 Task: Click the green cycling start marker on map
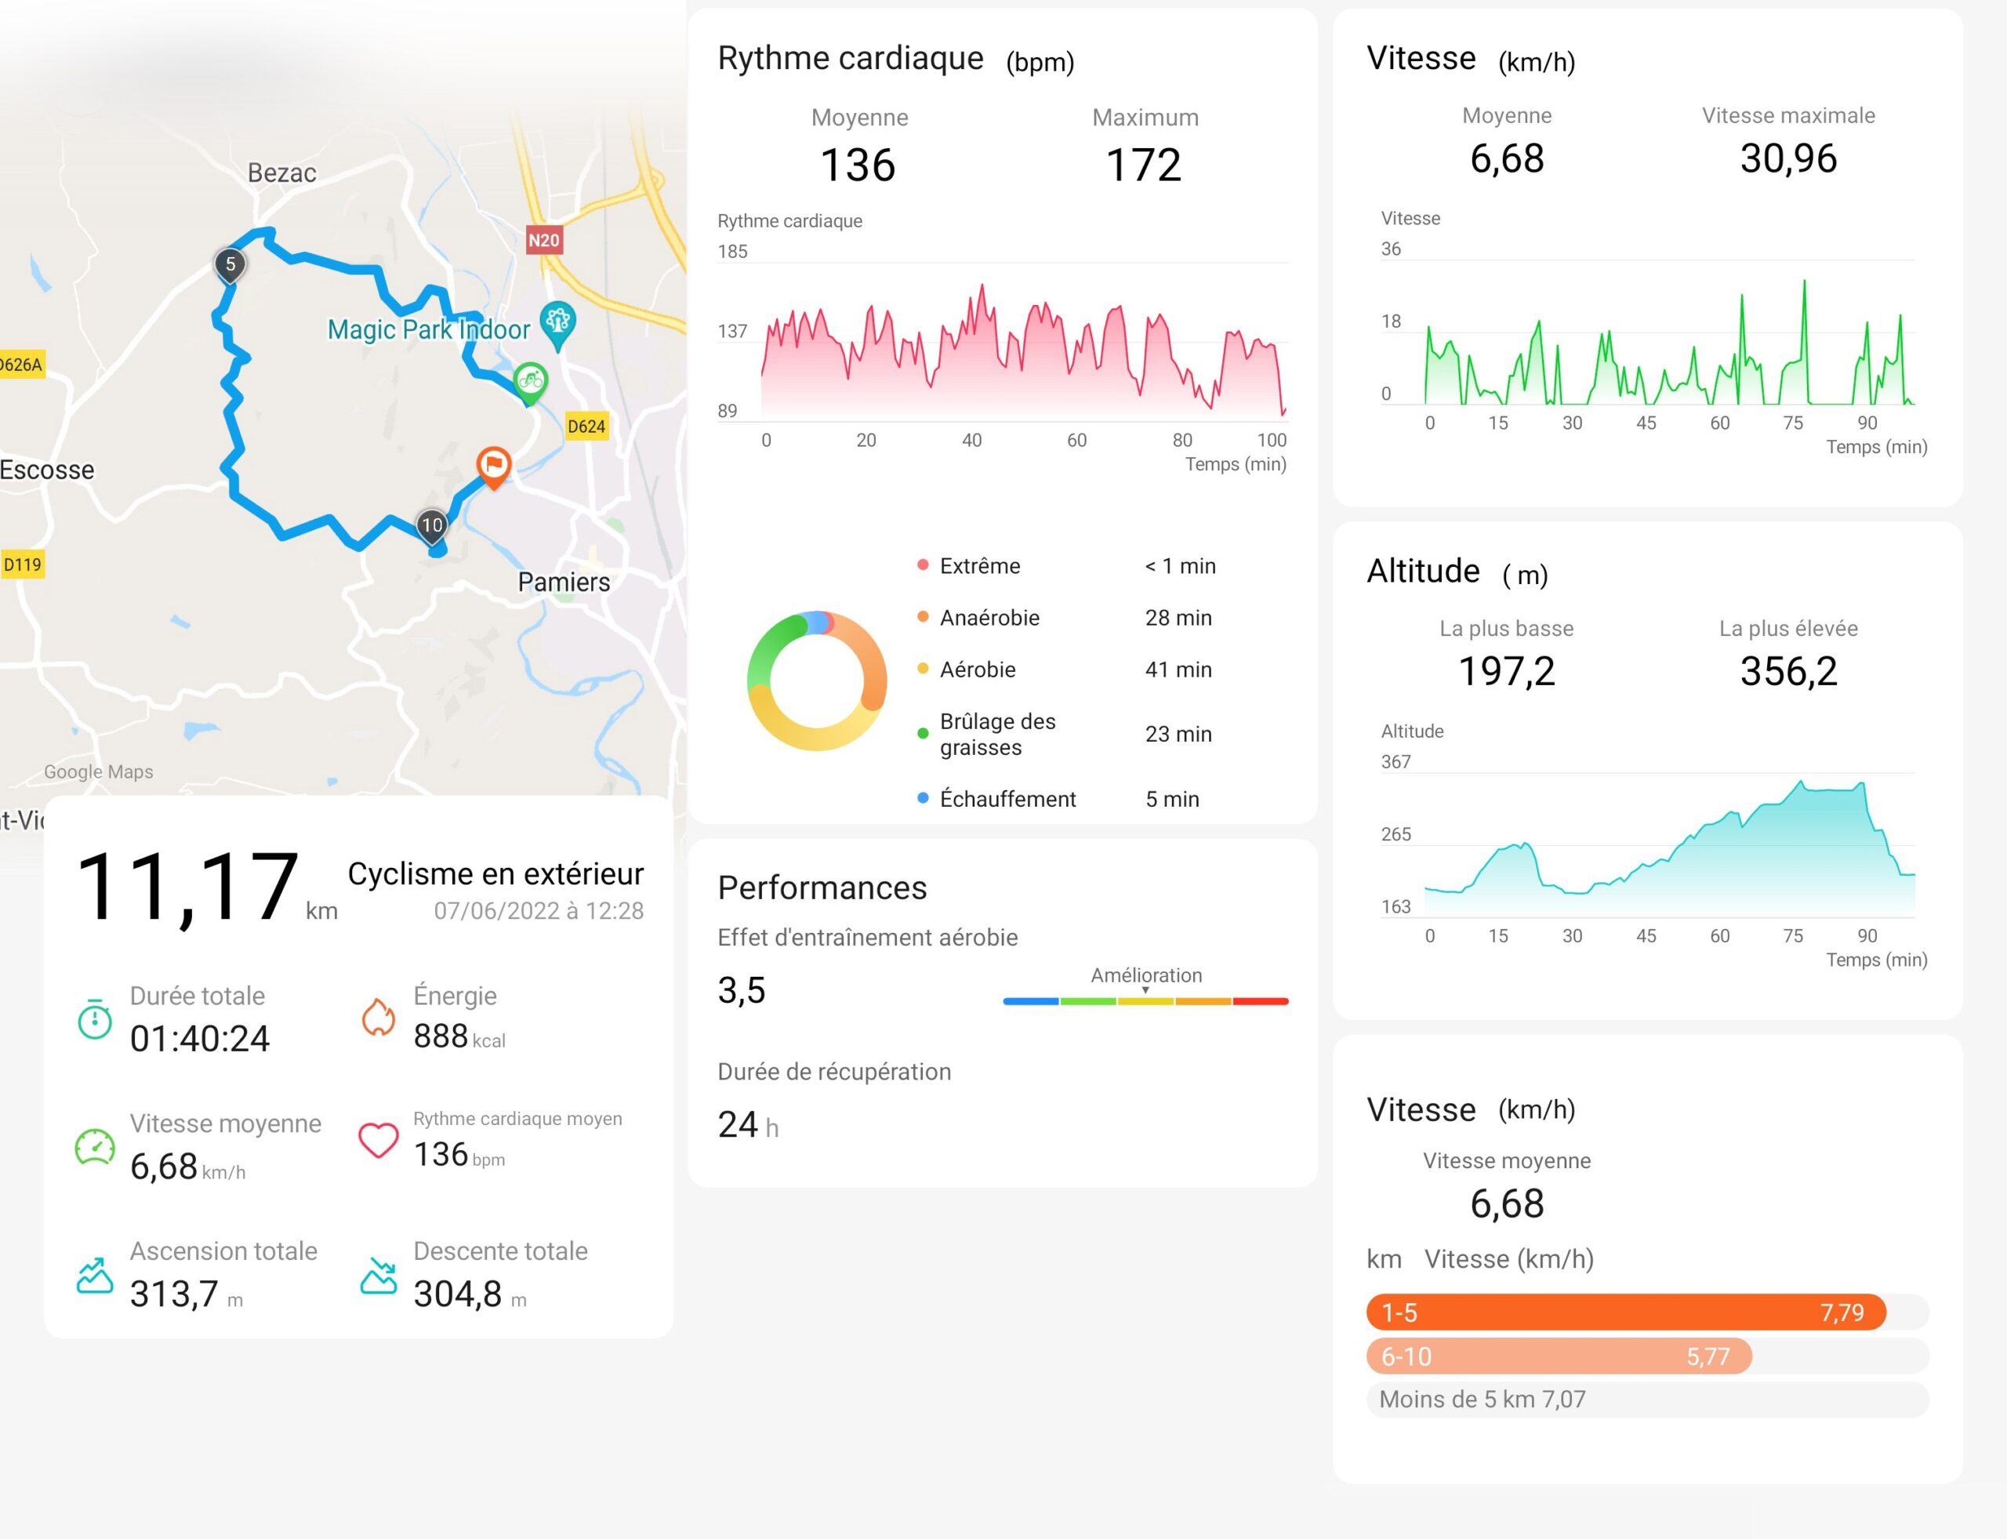coord(531,383)
